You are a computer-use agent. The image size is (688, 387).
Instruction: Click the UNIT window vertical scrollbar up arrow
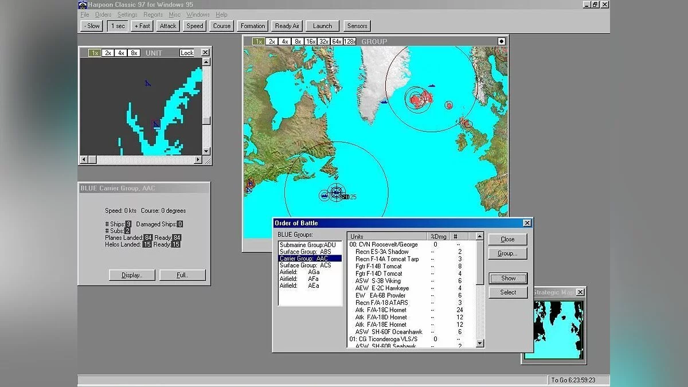pos(206,62)
